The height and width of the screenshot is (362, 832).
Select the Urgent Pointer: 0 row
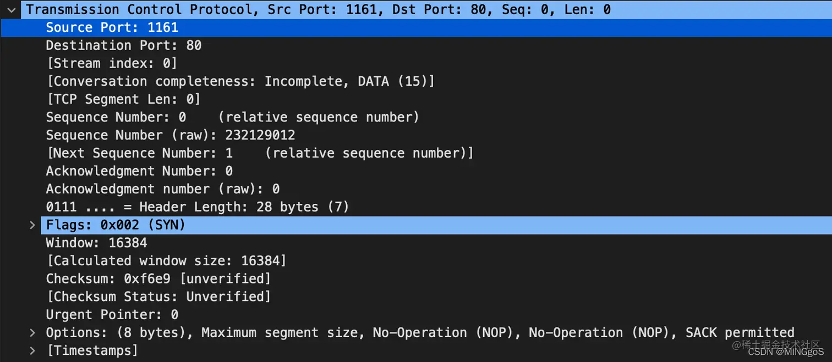(x=416, y=315)
